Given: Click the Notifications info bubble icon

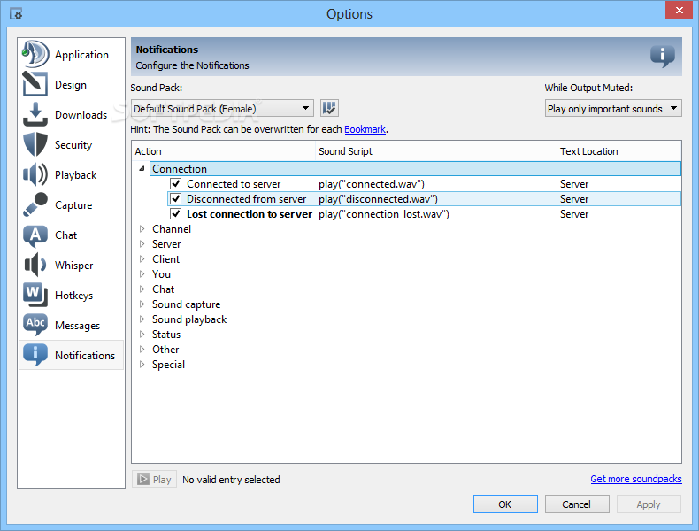Looking at the screenshot, I should 35,355.
